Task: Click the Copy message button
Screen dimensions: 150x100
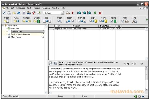Action: [x=93, y=20]
